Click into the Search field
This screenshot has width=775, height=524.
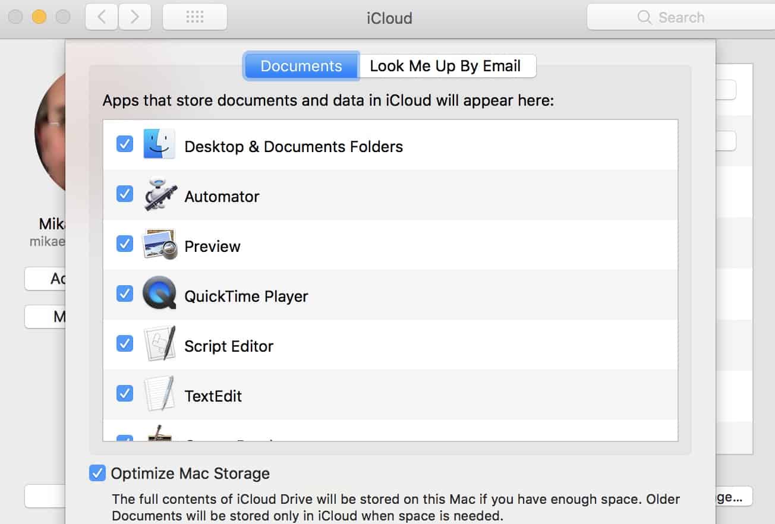[681, 17]
